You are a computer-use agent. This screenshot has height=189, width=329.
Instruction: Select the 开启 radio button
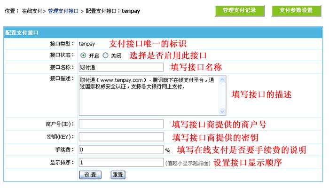(83, 55)
